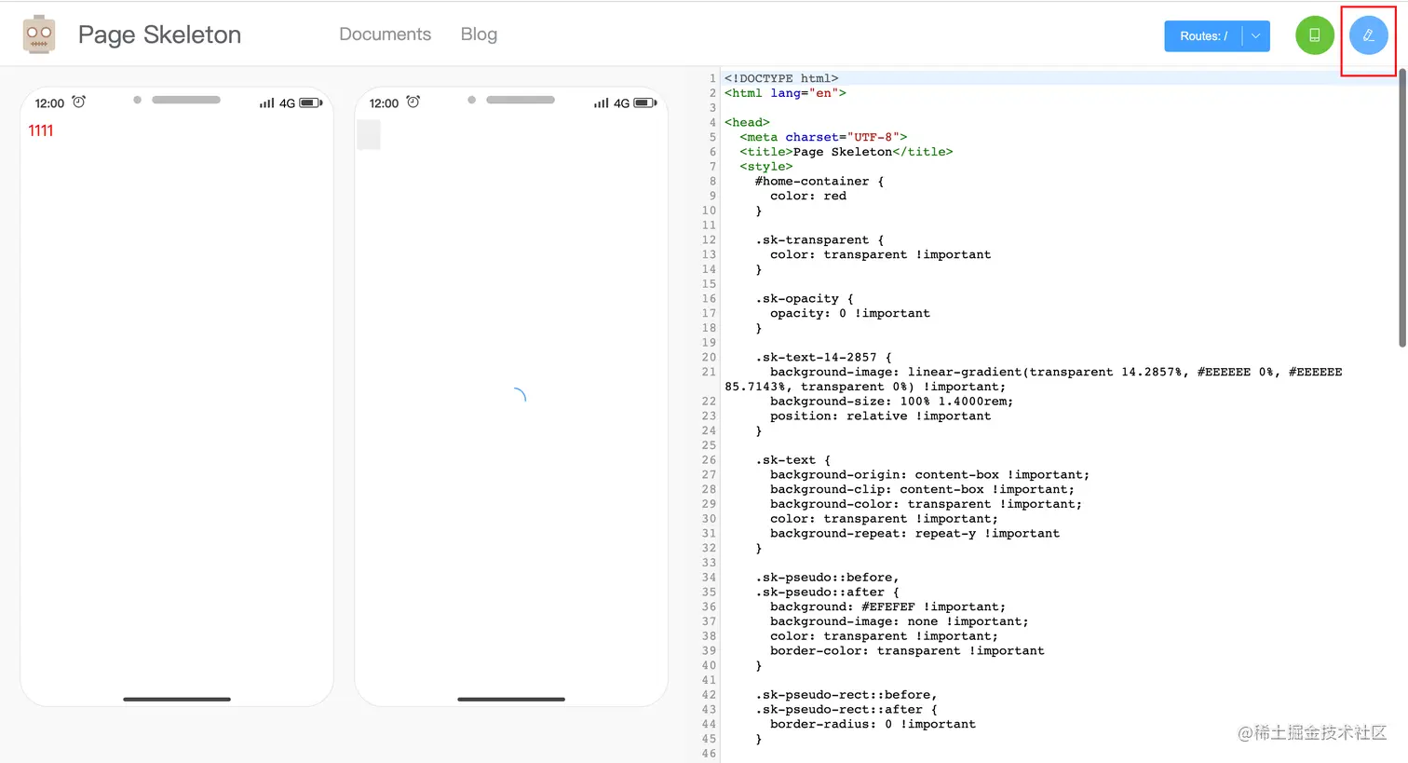Viewport: 1408px width, 763px height.
Task: Click the 'background-image: none !important;' line
Action: click(x=900, y=621)
